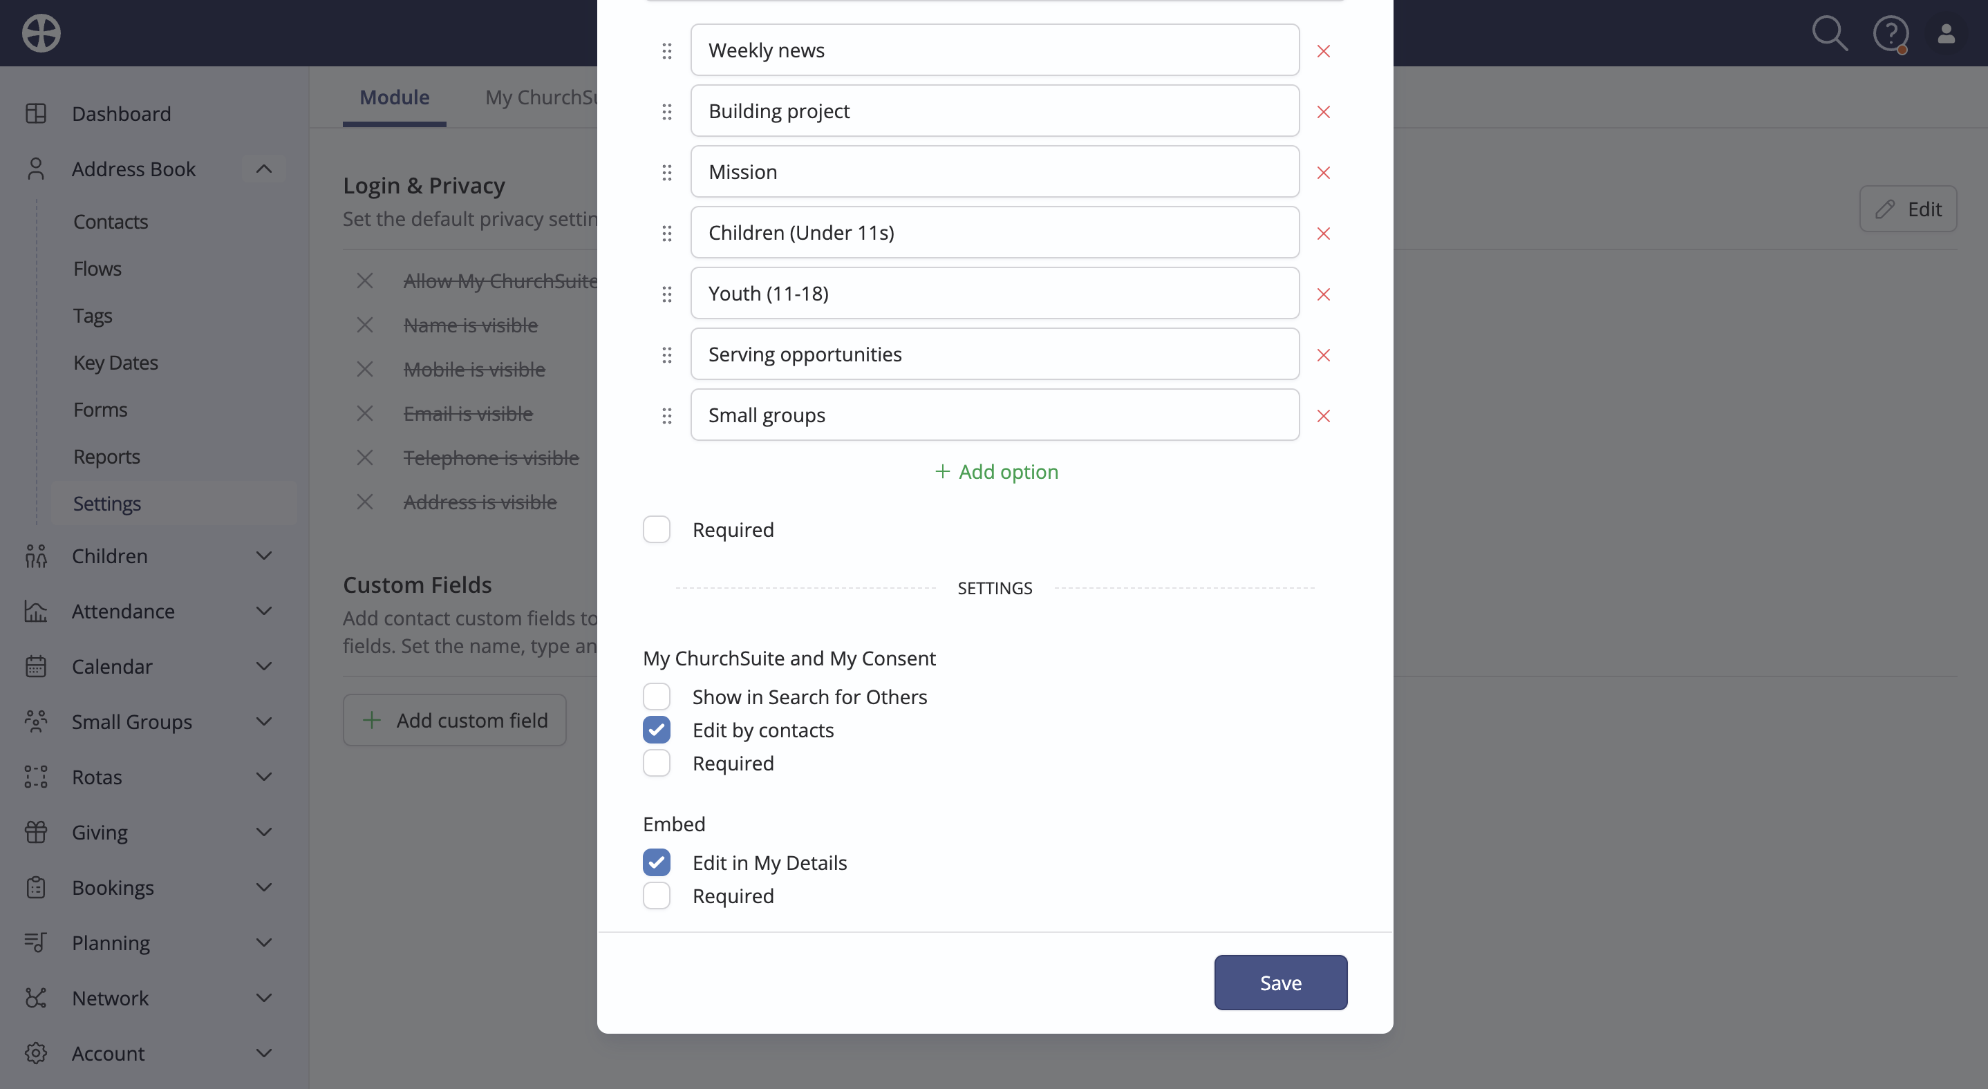The width and height of the screenshot is (1988, 1089).
Task: Remove the Weekly news option
Action: pyautogui.click(x=1323, y=51)
